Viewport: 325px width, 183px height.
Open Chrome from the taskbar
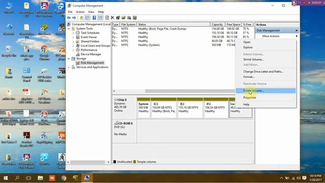coord(63,178)
